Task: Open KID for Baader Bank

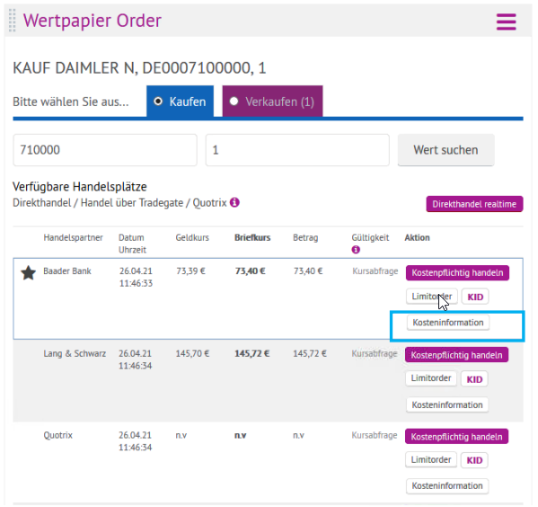Action: [475, 297]
